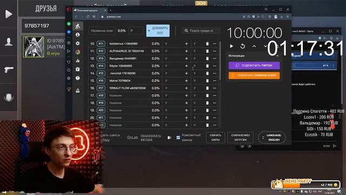Switch language with LANGUAGE: ENGLISH button
Image resolution: width=346 pixels, height=195 pixels.
coord(271,137)
